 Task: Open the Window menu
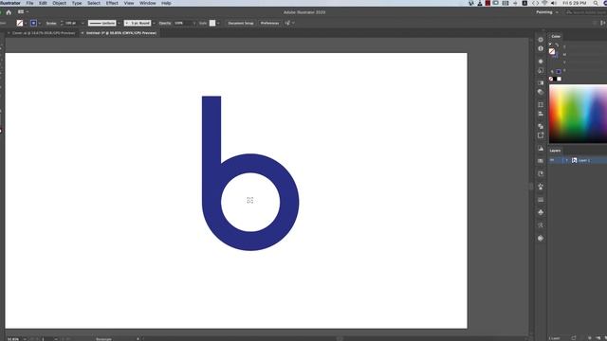148,3
